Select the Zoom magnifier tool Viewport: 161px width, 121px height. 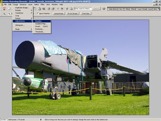[4, 14]
